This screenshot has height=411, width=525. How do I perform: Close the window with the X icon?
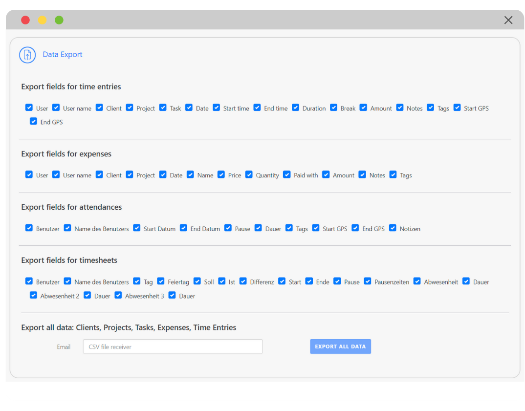pyautogui.click(x=508, y=20)
